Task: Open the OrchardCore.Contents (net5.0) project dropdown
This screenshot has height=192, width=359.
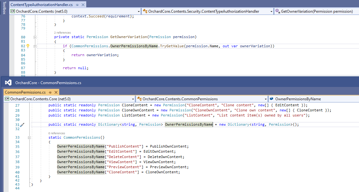Action: tap(139, 11)
